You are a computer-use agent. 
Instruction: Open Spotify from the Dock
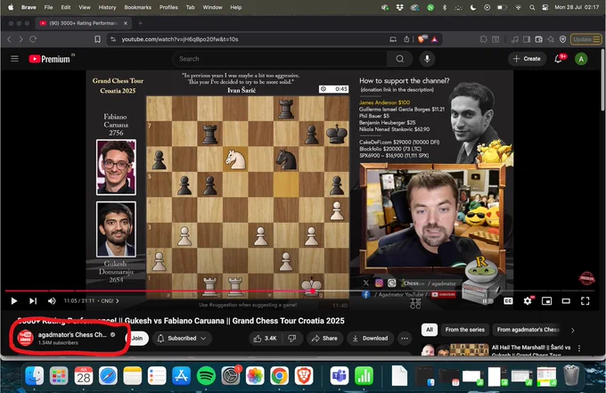206,375
